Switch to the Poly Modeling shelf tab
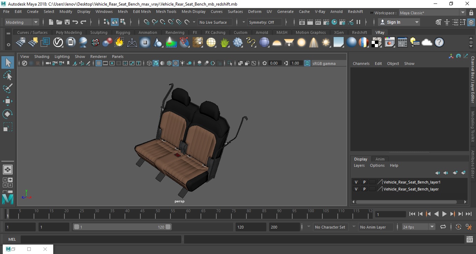The image size is (476, 254). click(69, 32)
